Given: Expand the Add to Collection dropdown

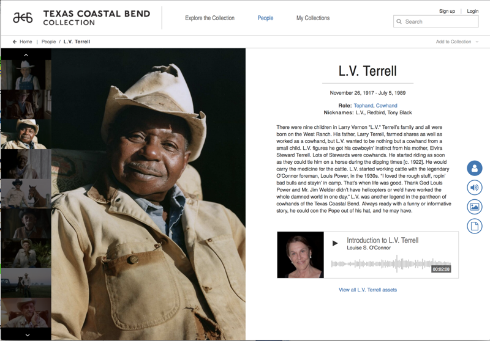Looking at the screenshot, I should (x=457, y=42).
